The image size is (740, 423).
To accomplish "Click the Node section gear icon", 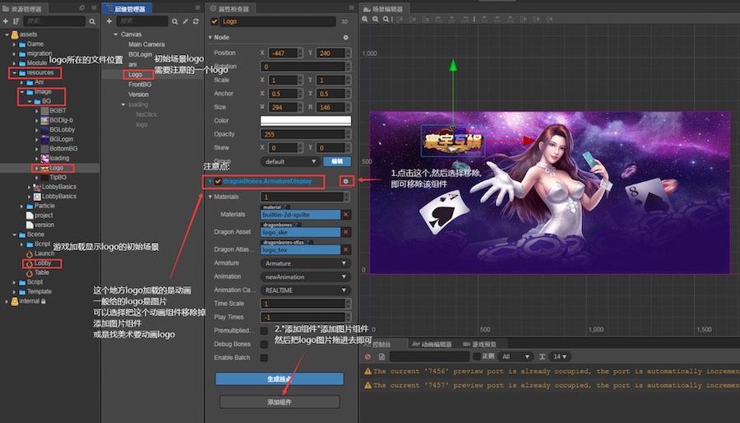I will [345, 38].
